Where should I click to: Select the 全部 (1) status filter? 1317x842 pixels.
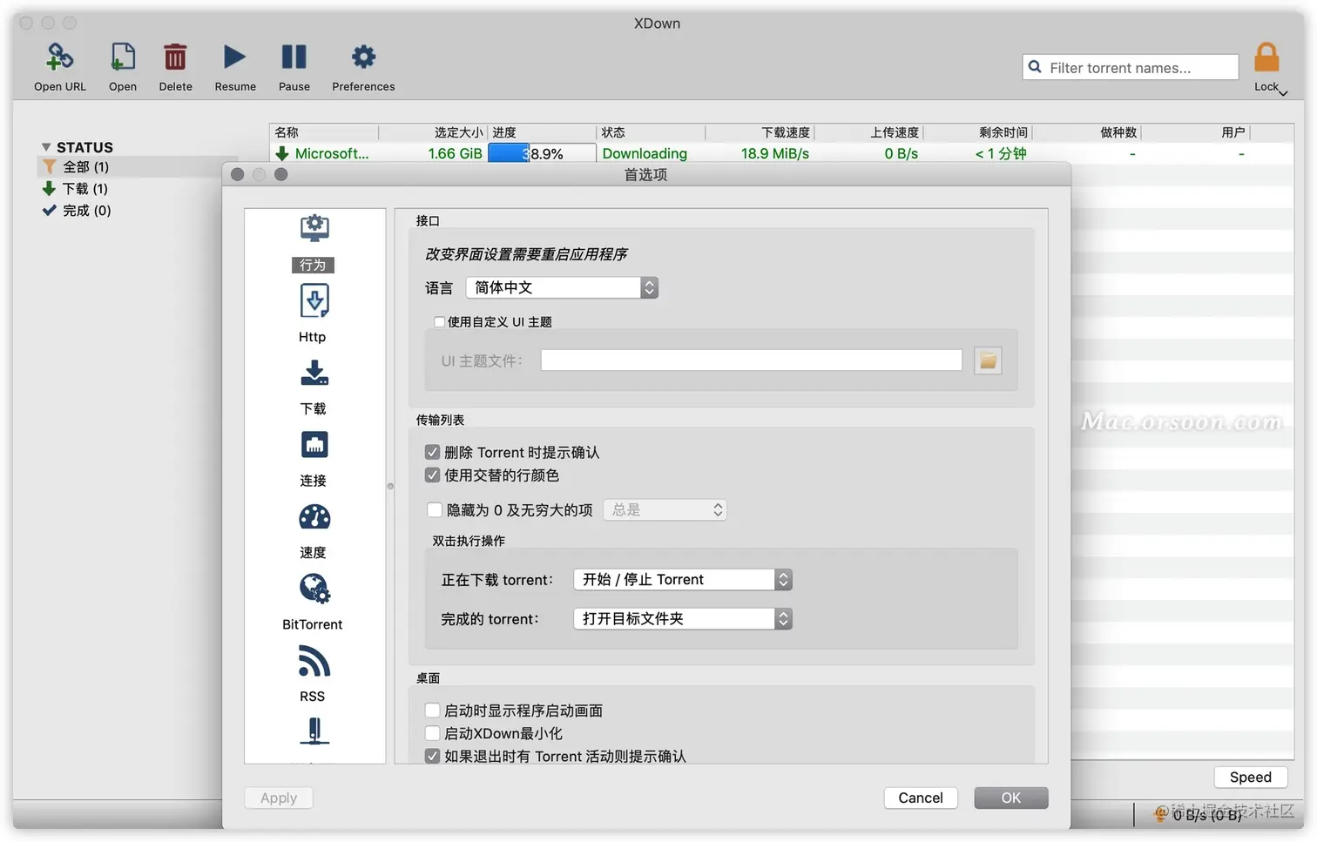(85, 166)
